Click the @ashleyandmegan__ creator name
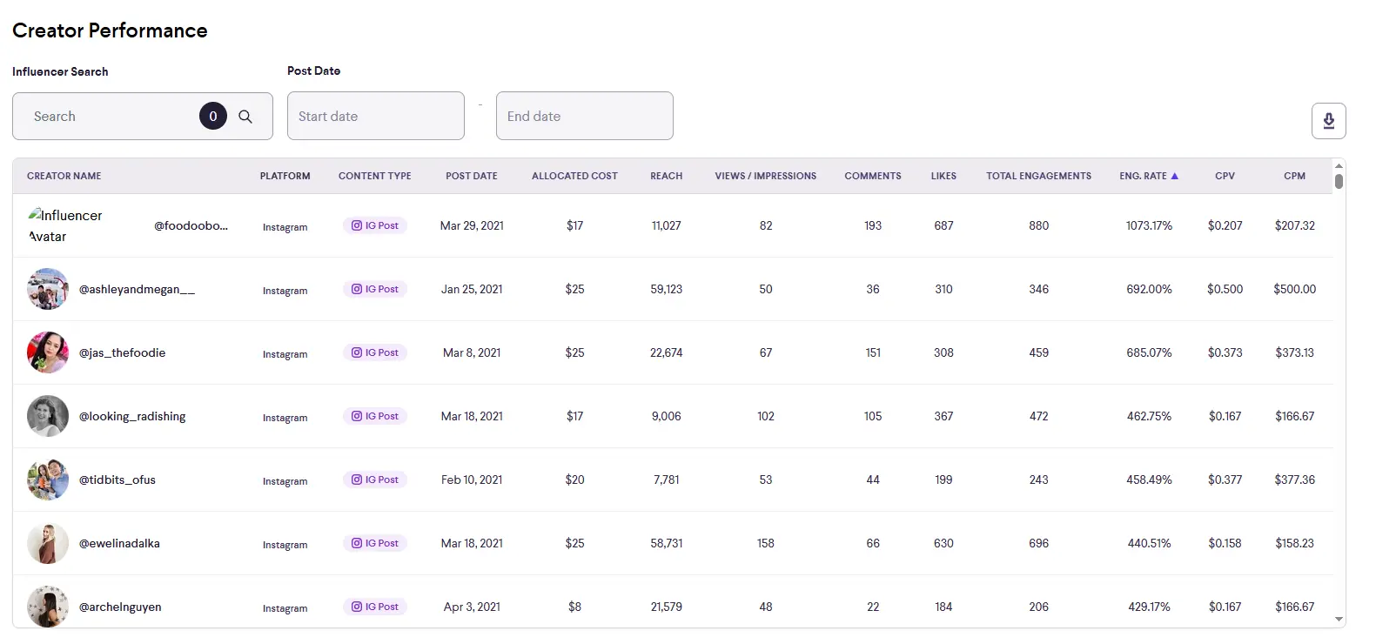 137,289
